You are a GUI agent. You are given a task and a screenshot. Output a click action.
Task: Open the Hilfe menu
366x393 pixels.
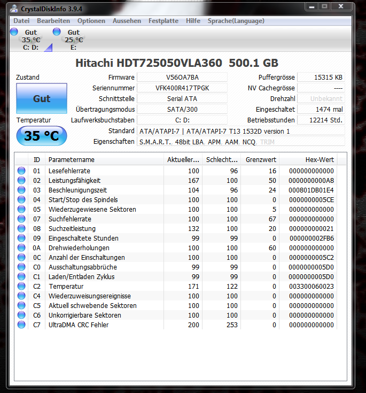[x=193, y=21]
